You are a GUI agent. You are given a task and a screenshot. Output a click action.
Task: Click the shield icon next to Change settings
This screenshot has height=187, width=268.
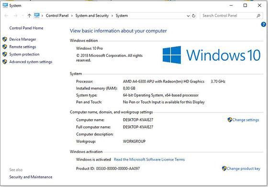click(x=230, y=120)
